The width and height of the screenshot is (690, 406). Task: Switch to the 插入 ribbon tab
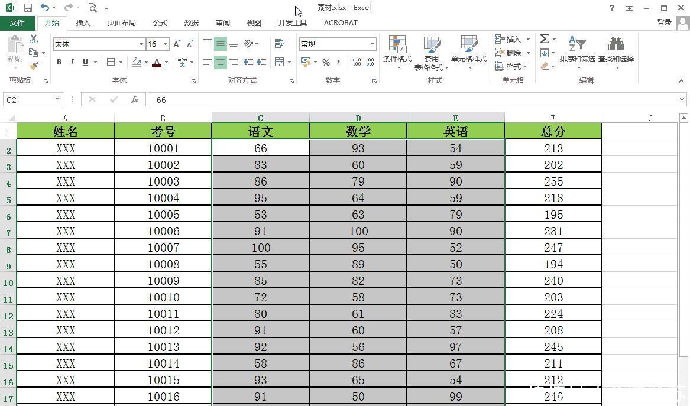pos(83,22)
